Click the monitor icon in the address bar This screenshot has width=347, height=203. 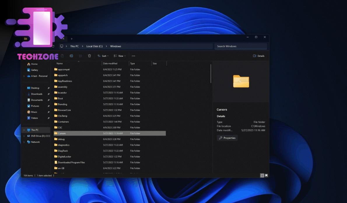[62, 46]
